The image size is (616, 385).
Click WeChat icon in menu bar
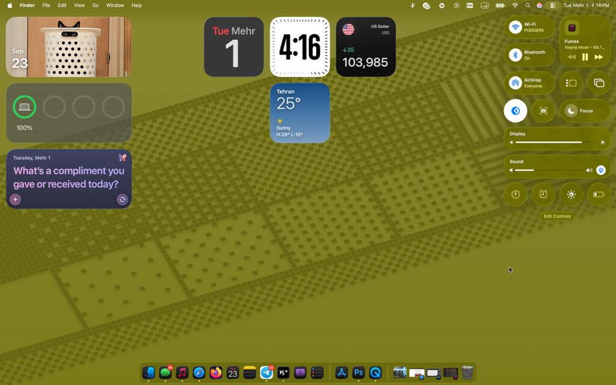(427, 5)
